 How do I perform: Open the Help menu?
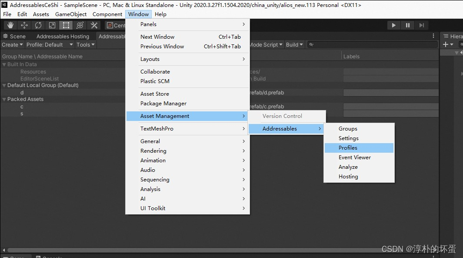160,14
